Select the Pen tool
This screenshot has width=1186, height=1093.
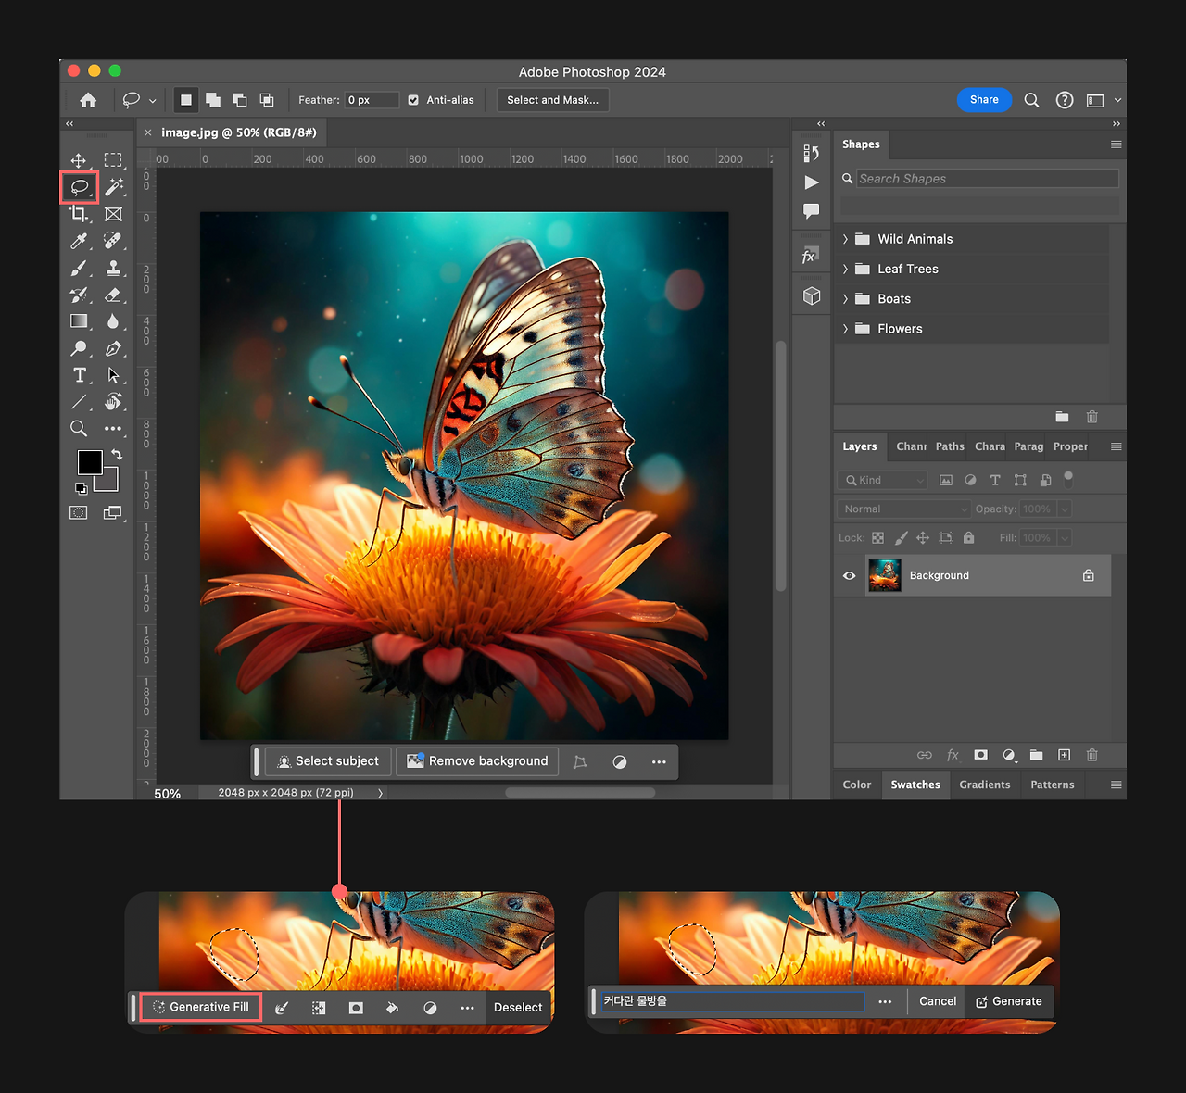click(x=113, y=348)
